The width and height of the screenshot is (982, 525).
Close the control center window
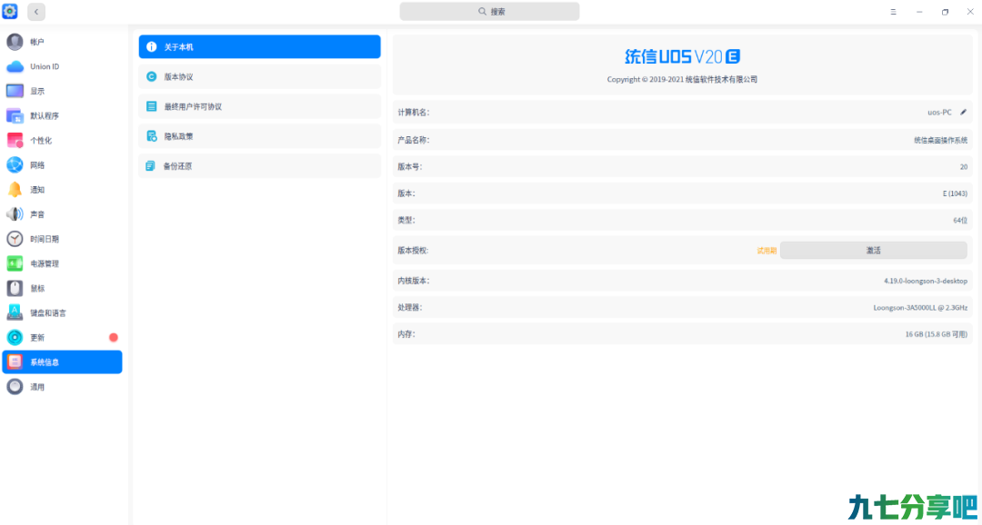970,11
